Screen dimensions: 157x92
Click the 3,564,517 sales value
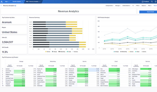(7, 42)
